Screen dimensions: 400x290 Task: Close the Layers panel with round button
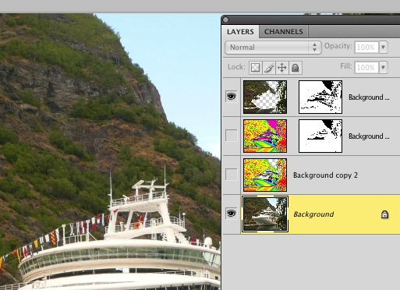[x=226, y=19]
